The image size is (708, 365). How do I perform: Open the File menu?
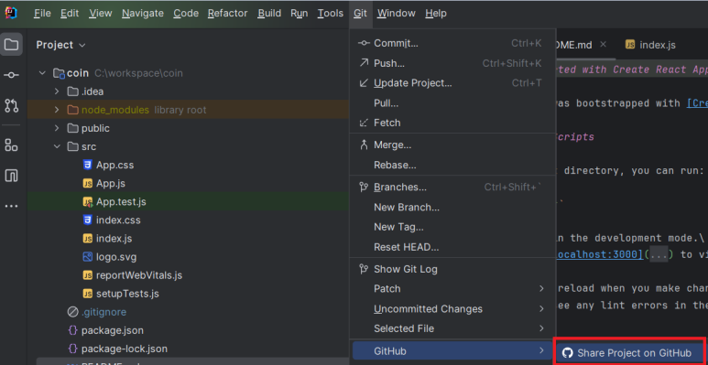(x=42, y=13)
